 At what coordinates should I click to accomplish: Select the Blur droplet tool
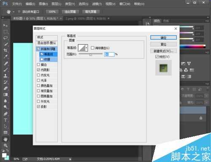point(5,101)
